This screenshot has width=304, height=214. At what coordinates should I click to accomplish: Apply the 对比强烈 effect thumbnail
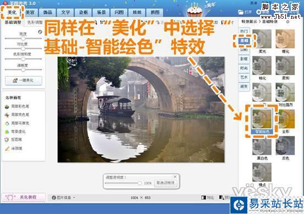click(x=285, y=92)
